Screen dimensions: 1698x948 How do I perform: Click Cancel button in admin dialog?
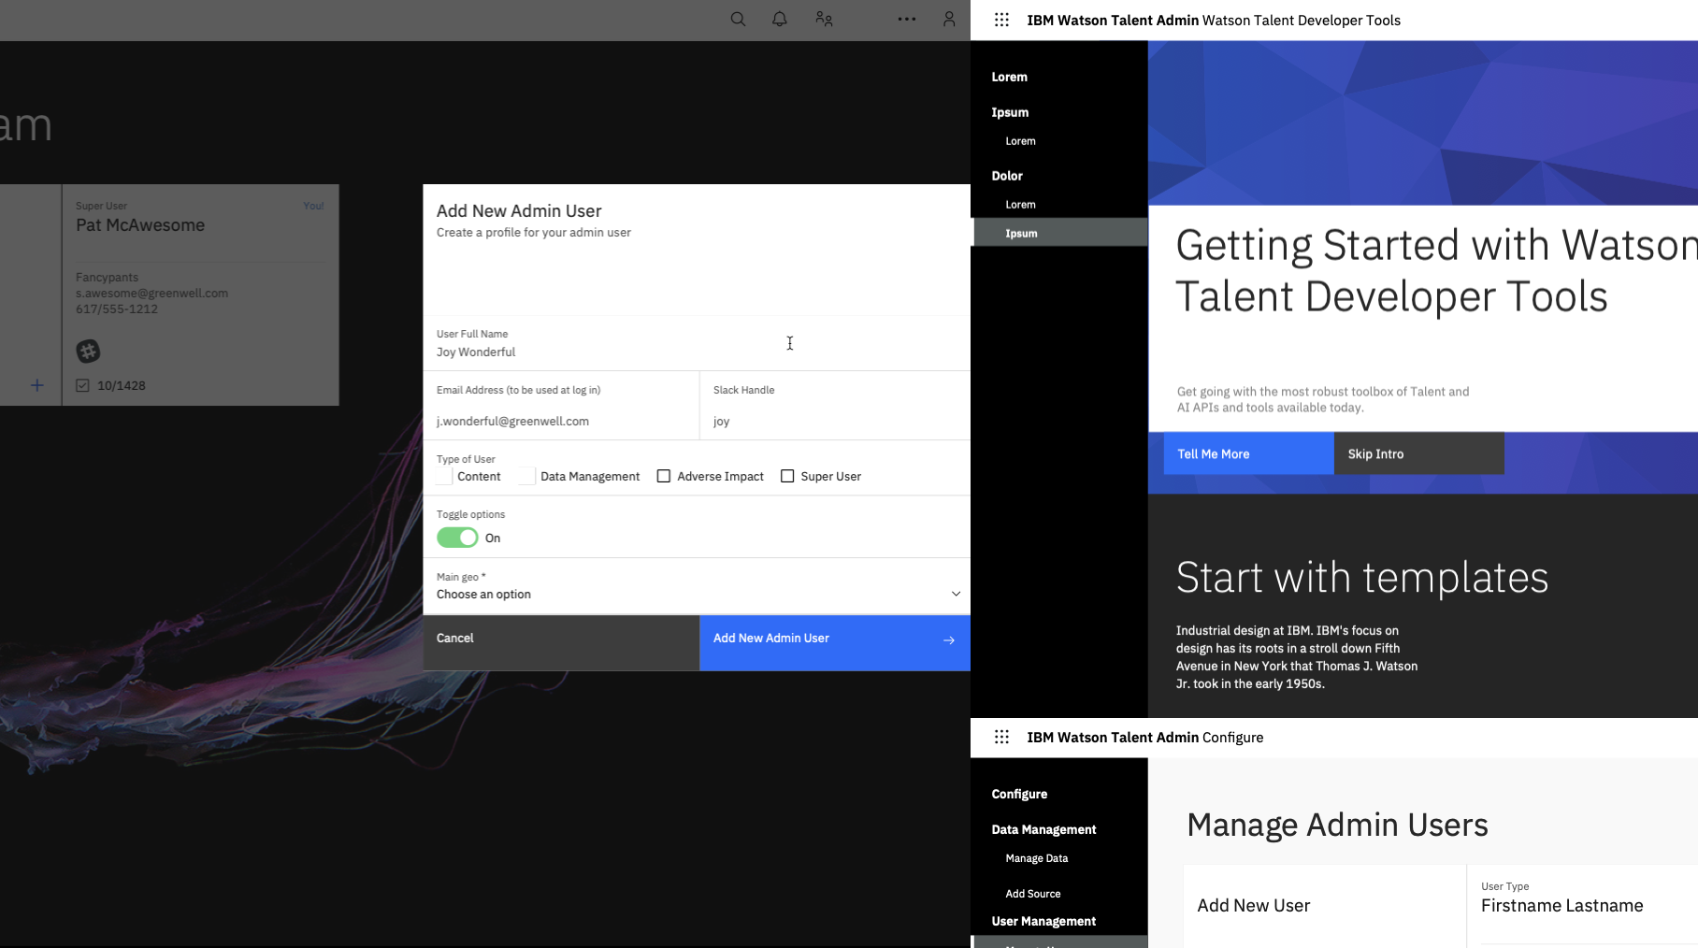click(561, 642)
